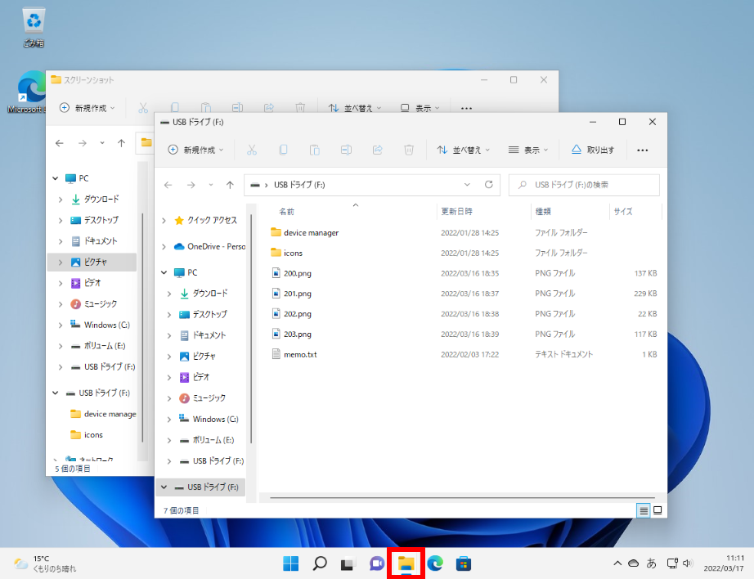Go up one folder level in USB drive window
Viewport: 754px width, 579px height.
[230, 185]
